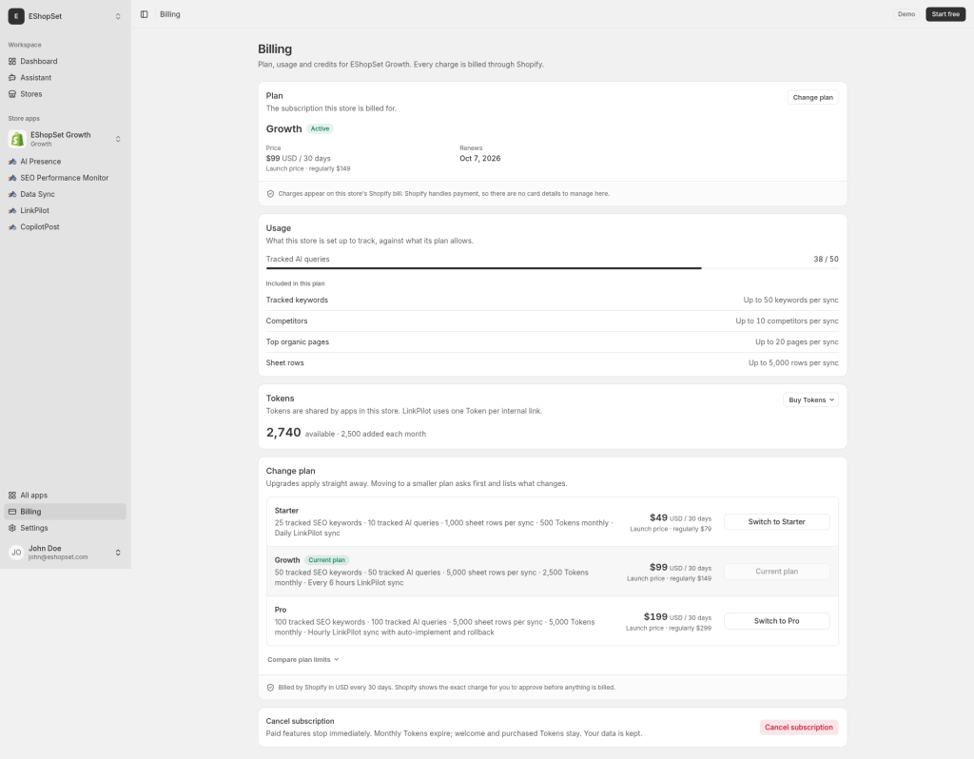
Task: Click the red Cancel subscription button
Action: tap(799, 728)
